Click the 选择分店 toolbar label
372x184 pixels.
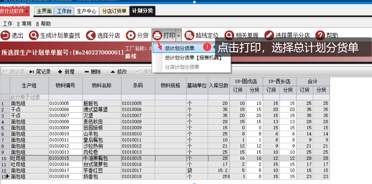click(x=109, y=35)
